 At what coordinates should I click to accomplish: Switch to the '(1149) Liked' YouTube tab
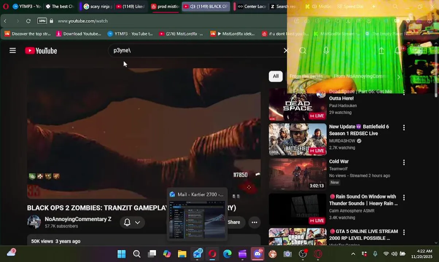[131, 7]
